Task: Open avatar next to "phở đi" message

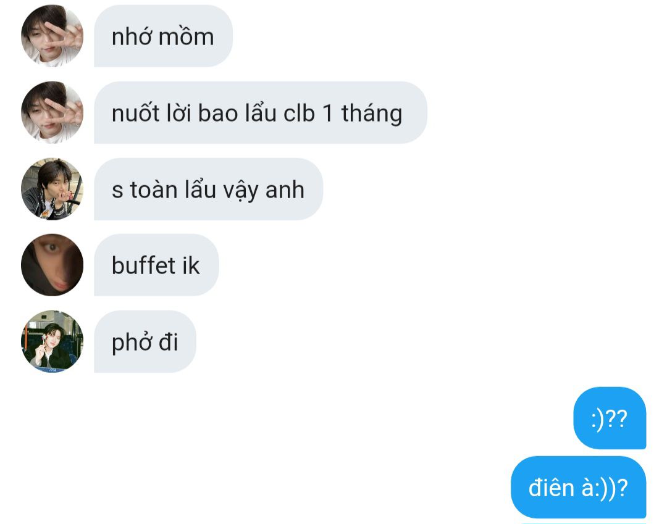Action: coord(52,341)
